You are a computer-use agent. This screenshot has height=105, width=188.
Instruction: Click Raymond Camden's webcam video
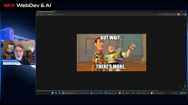18,52
